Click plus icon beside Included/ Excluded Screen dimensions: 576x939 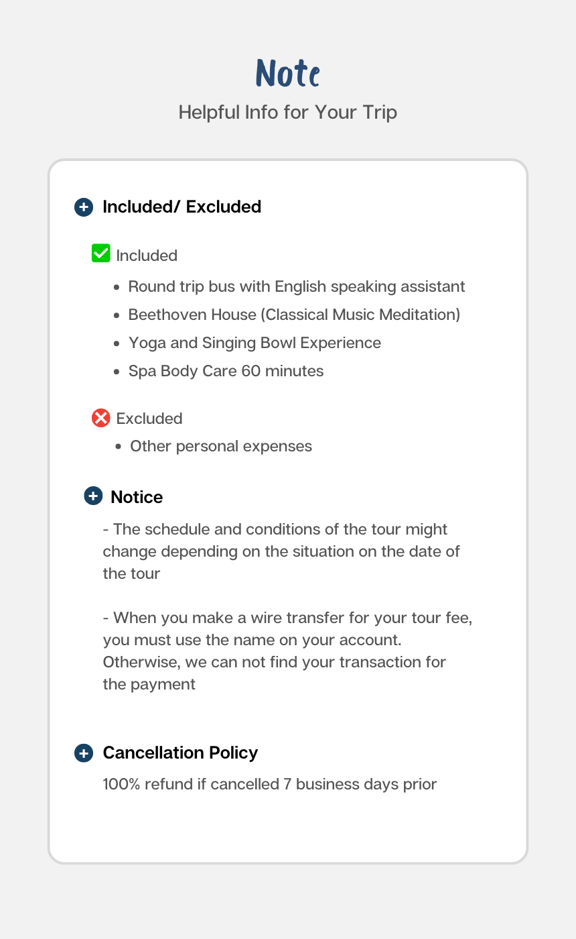83,207
